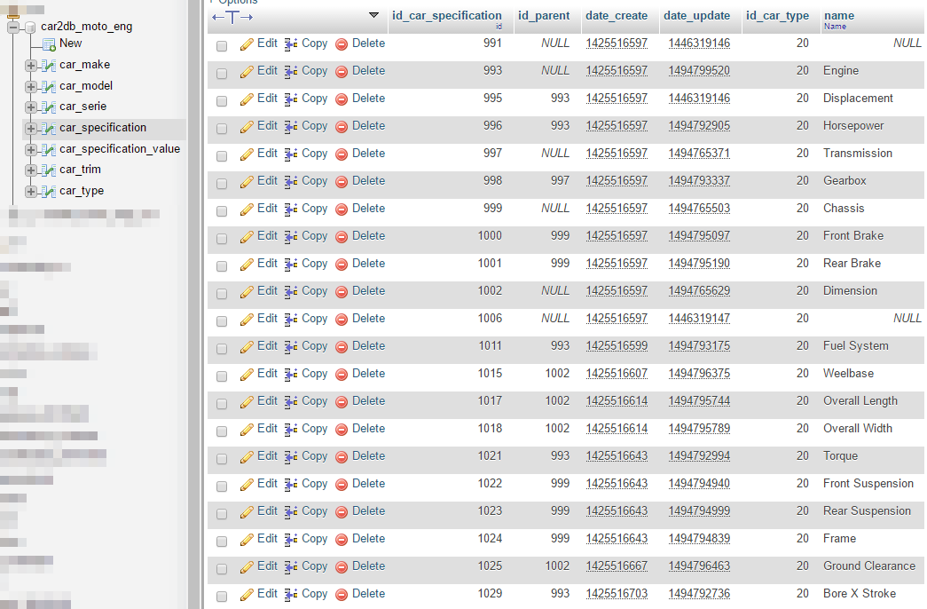Viewport: 927px width, 609px height.
Task: Select the Bore X Stroke row checkbox
Action: 222,597
